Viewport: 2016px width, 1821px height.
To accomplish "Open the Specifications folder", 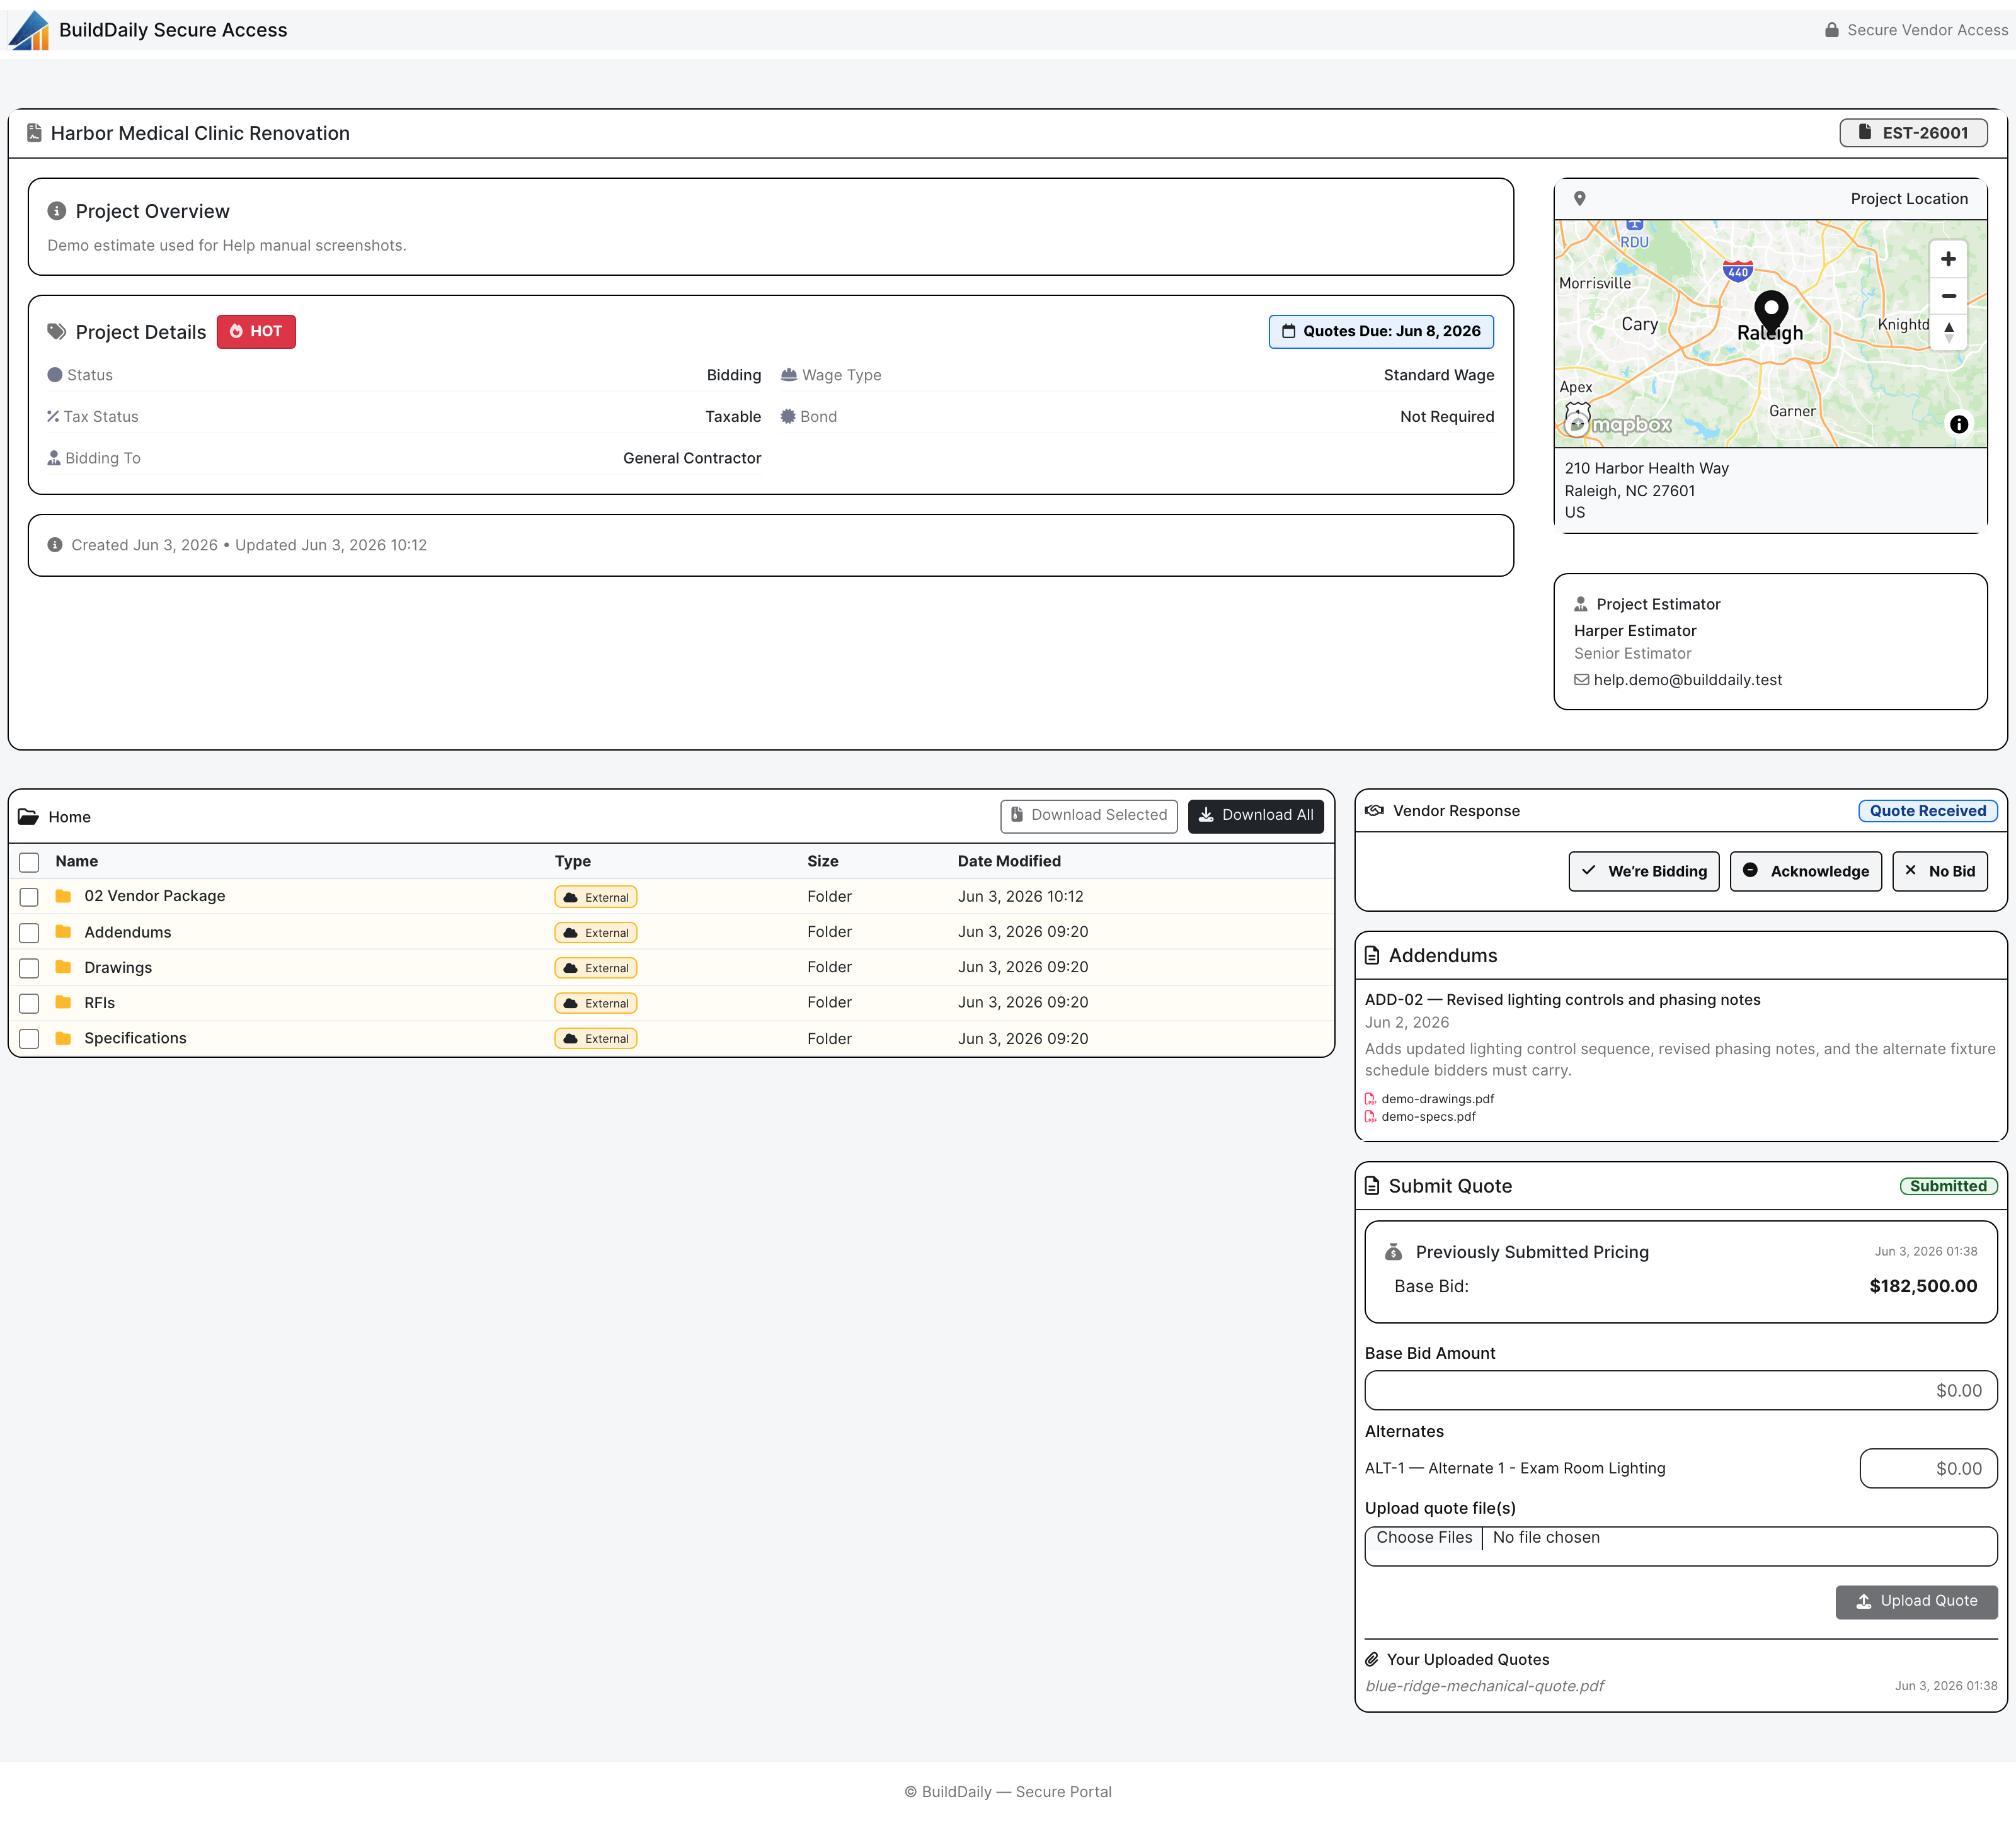I will pyautogui.click(x=135, y=1038).
